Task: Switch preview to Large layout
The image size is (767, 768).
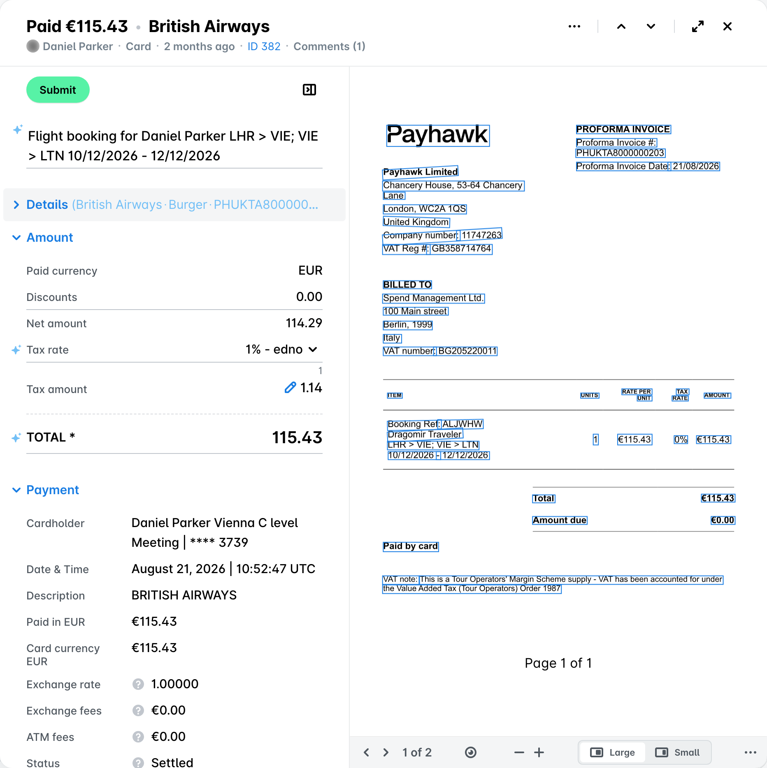Action: 612,752
